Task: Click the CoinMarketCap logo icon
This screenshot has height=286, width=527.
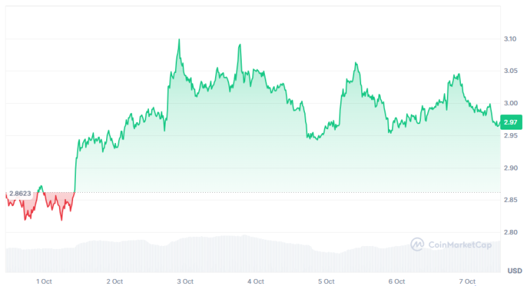Action: coord(417,244)
